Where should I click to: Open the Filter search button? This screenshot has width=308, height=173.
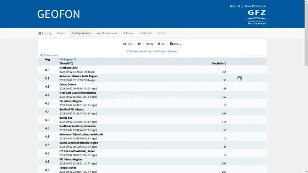click(x=128, y=44)
